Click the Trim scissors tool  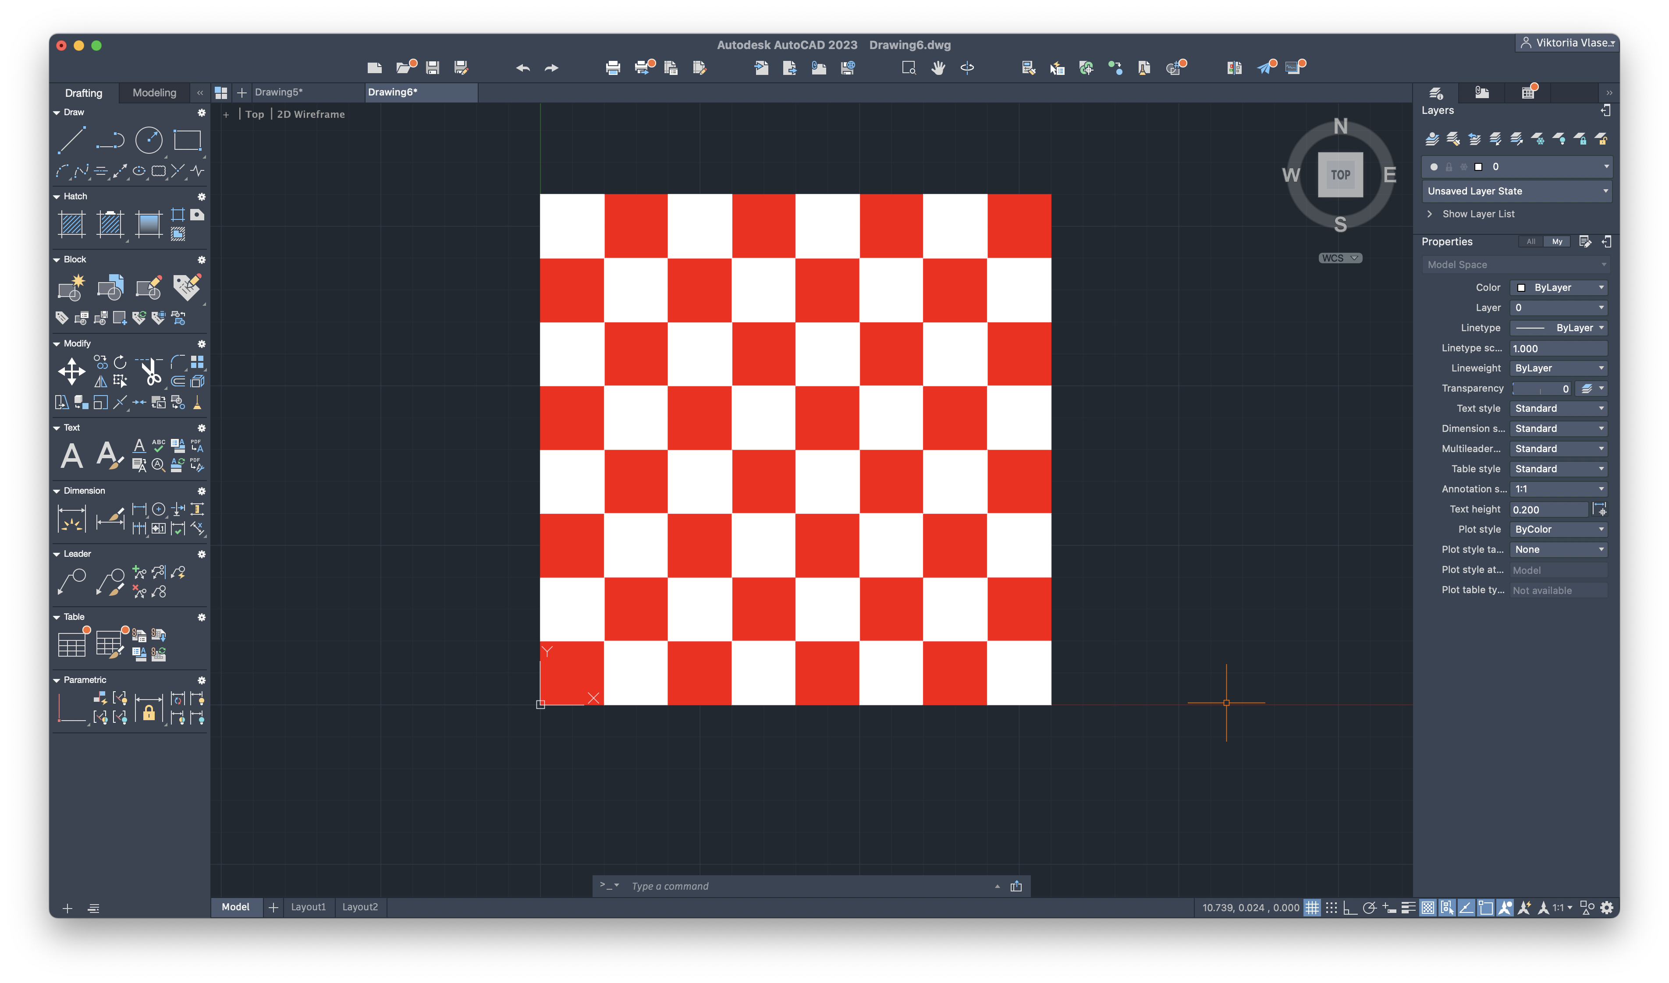click(x=151, y=371)
